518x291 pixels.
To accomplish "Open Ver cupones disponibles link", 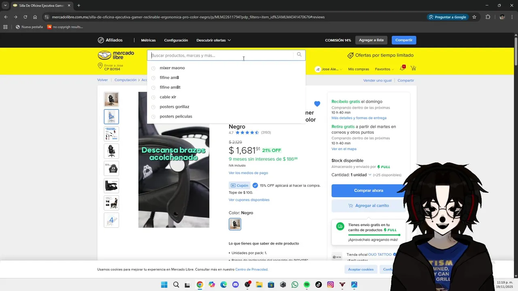I will pyautogui.click(x=249, y=200).
